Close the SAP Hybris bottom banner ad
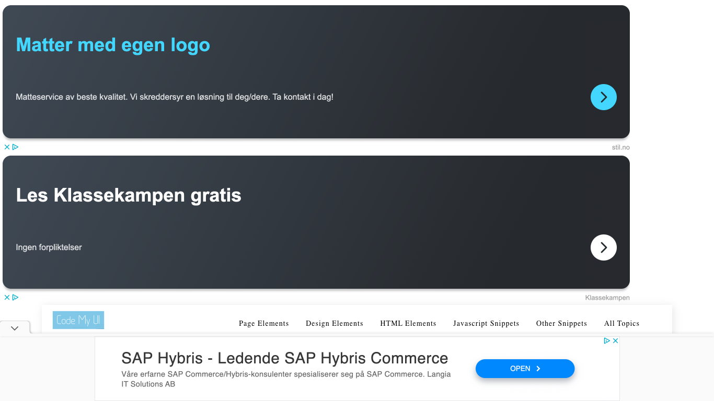 616,340
